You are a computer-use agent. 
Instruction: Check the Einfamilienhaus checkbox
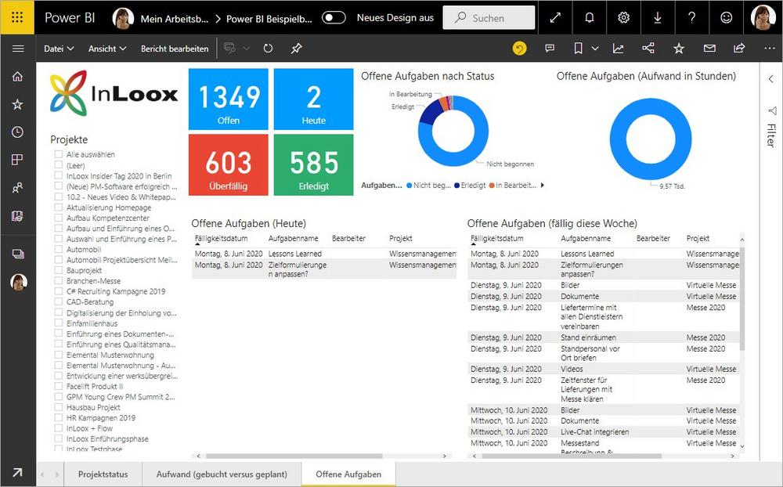point(59,323)
